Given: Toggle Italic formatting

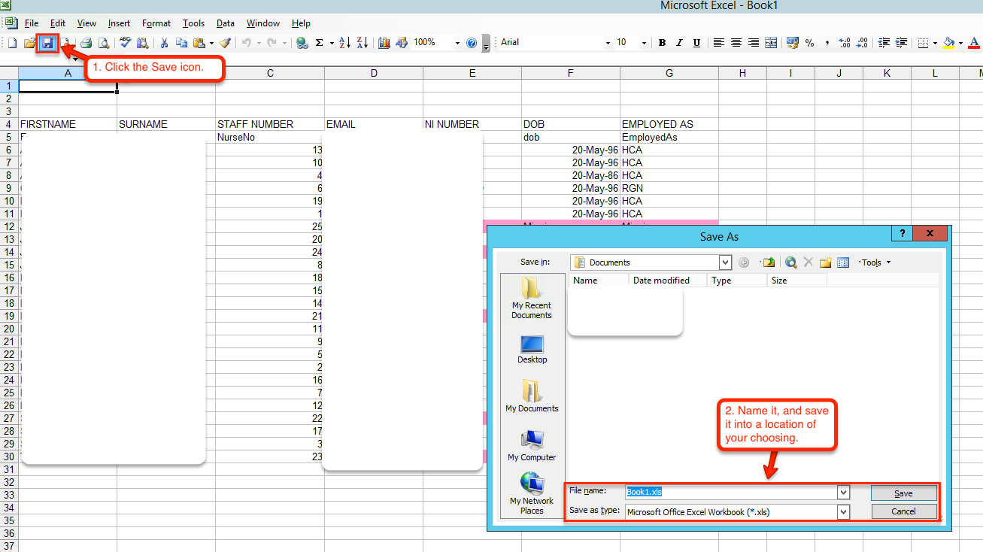Looking at the screenshot, I should (x=679, y=43).
